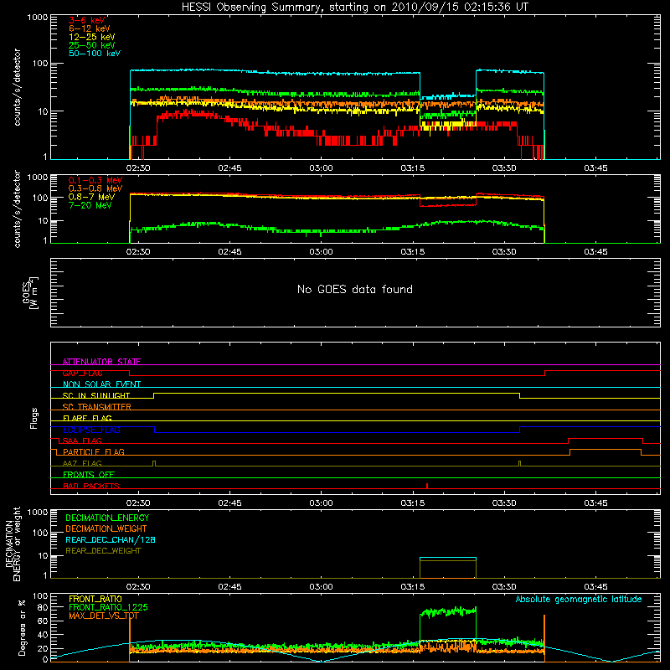
Task: Click the GAP_FLAG label
Action: [x=82, y=373]
